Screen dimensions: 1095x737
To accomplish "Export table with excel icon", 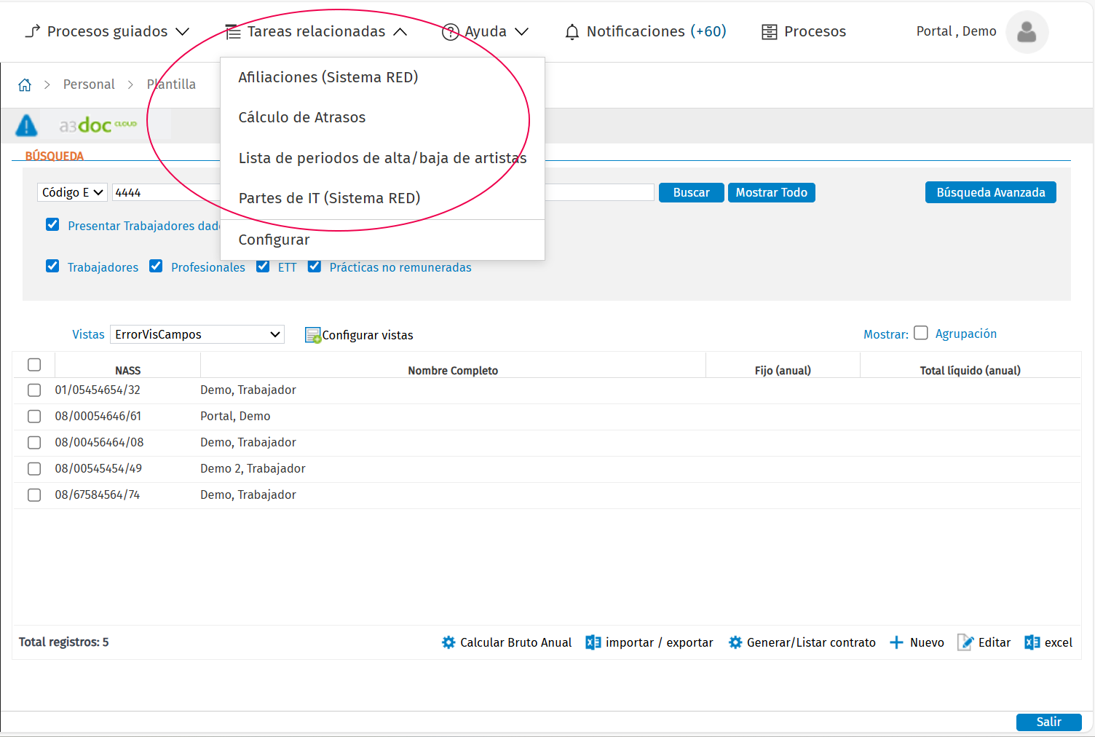I will coord(1032,642).
